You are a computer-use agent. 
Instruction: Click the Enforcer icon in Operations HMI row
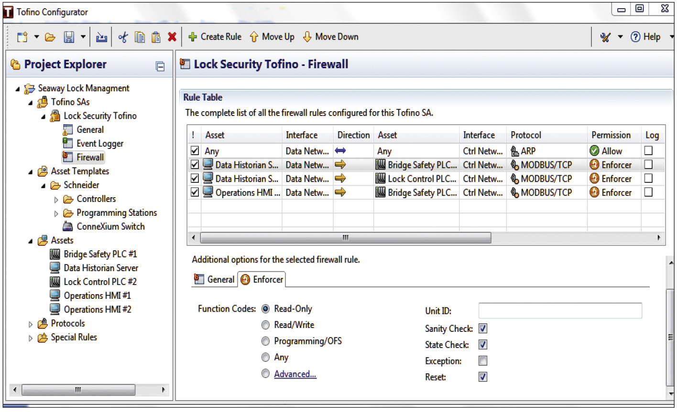594,192
